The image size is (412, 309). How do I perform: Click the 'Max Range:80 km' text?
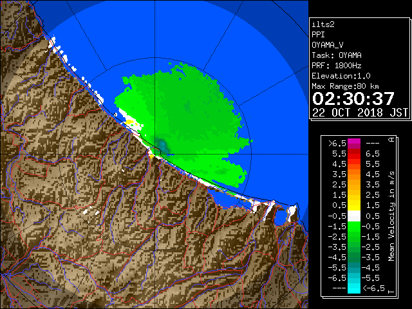pos(345,86)
